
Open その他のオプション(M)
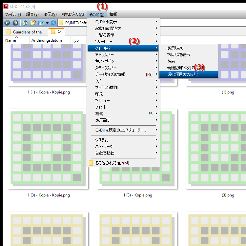coord(123,163)
